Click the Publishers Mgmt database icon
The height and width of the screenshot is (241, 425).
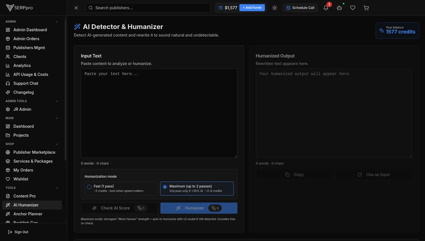click(8, 48)
